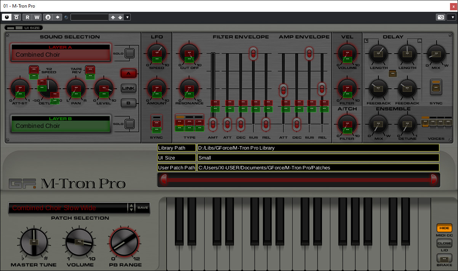Enable Write automation W button
This screenshot has width=458, height=271.
tap(37, 17)
